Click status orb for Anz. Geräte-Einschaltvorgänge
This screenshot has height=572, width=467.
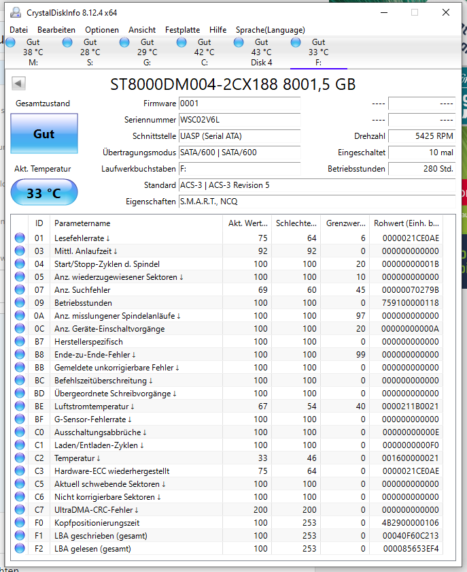pyautogui.click(x=20, y=329)
